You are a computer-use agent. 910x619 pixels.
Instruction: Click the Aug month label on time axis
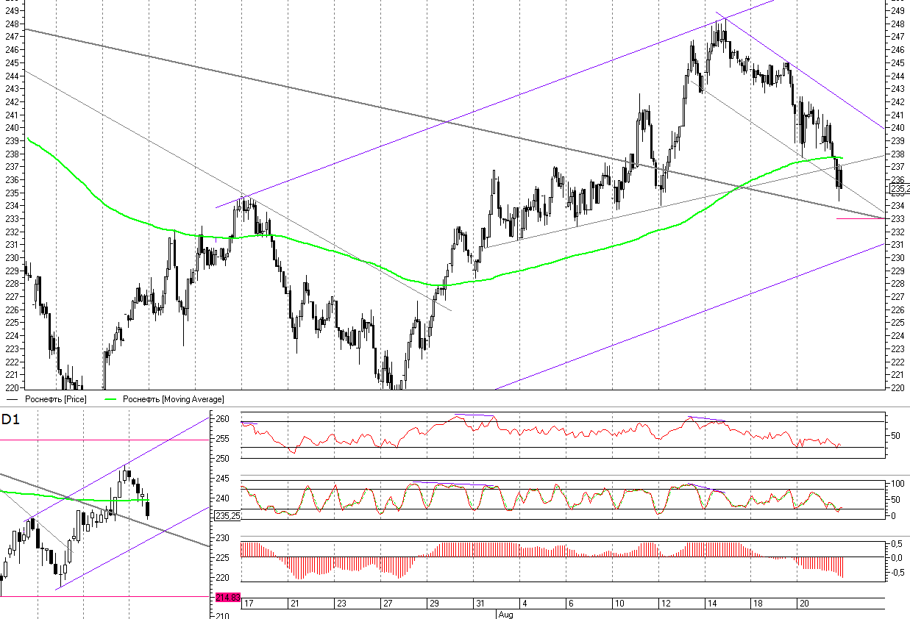click(x=504, y=614)
